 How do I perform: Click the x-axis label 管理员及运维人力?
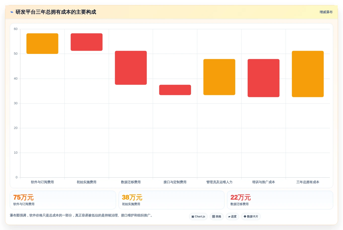coord(219,182)
